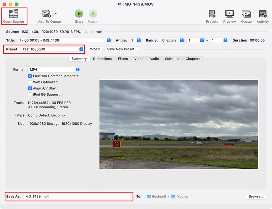Disable Passthru Common Metadata checkbox

coord(30,76)
